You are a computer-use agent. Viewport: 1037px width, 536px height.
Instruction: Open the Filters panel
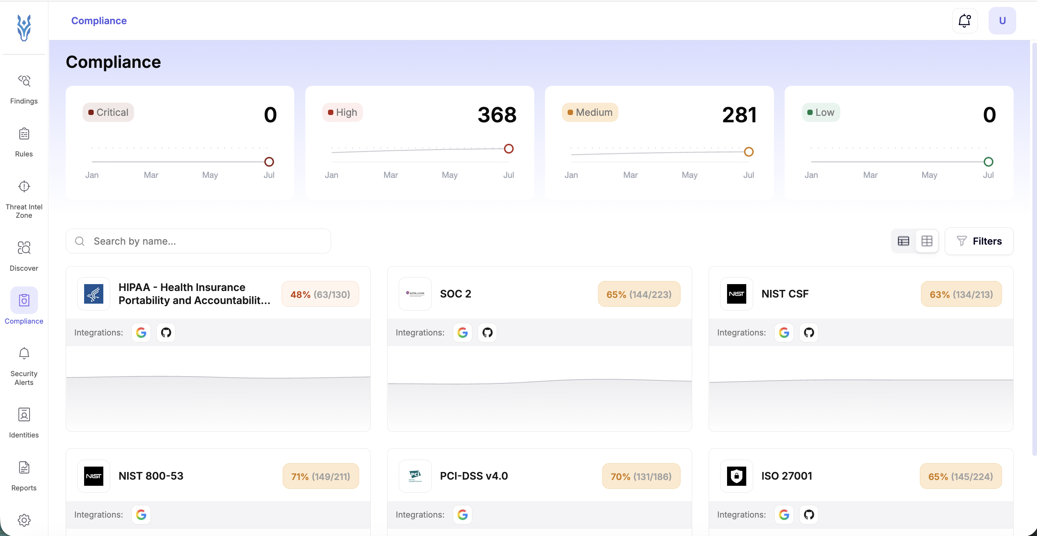(979, 241)
